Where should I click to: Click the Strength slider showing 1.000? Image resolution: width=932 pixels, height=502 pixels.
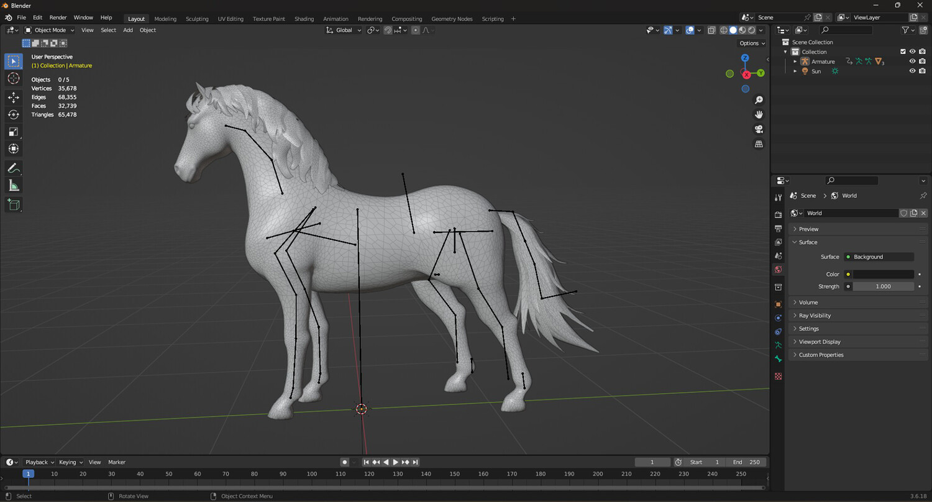tap(883, 286)
